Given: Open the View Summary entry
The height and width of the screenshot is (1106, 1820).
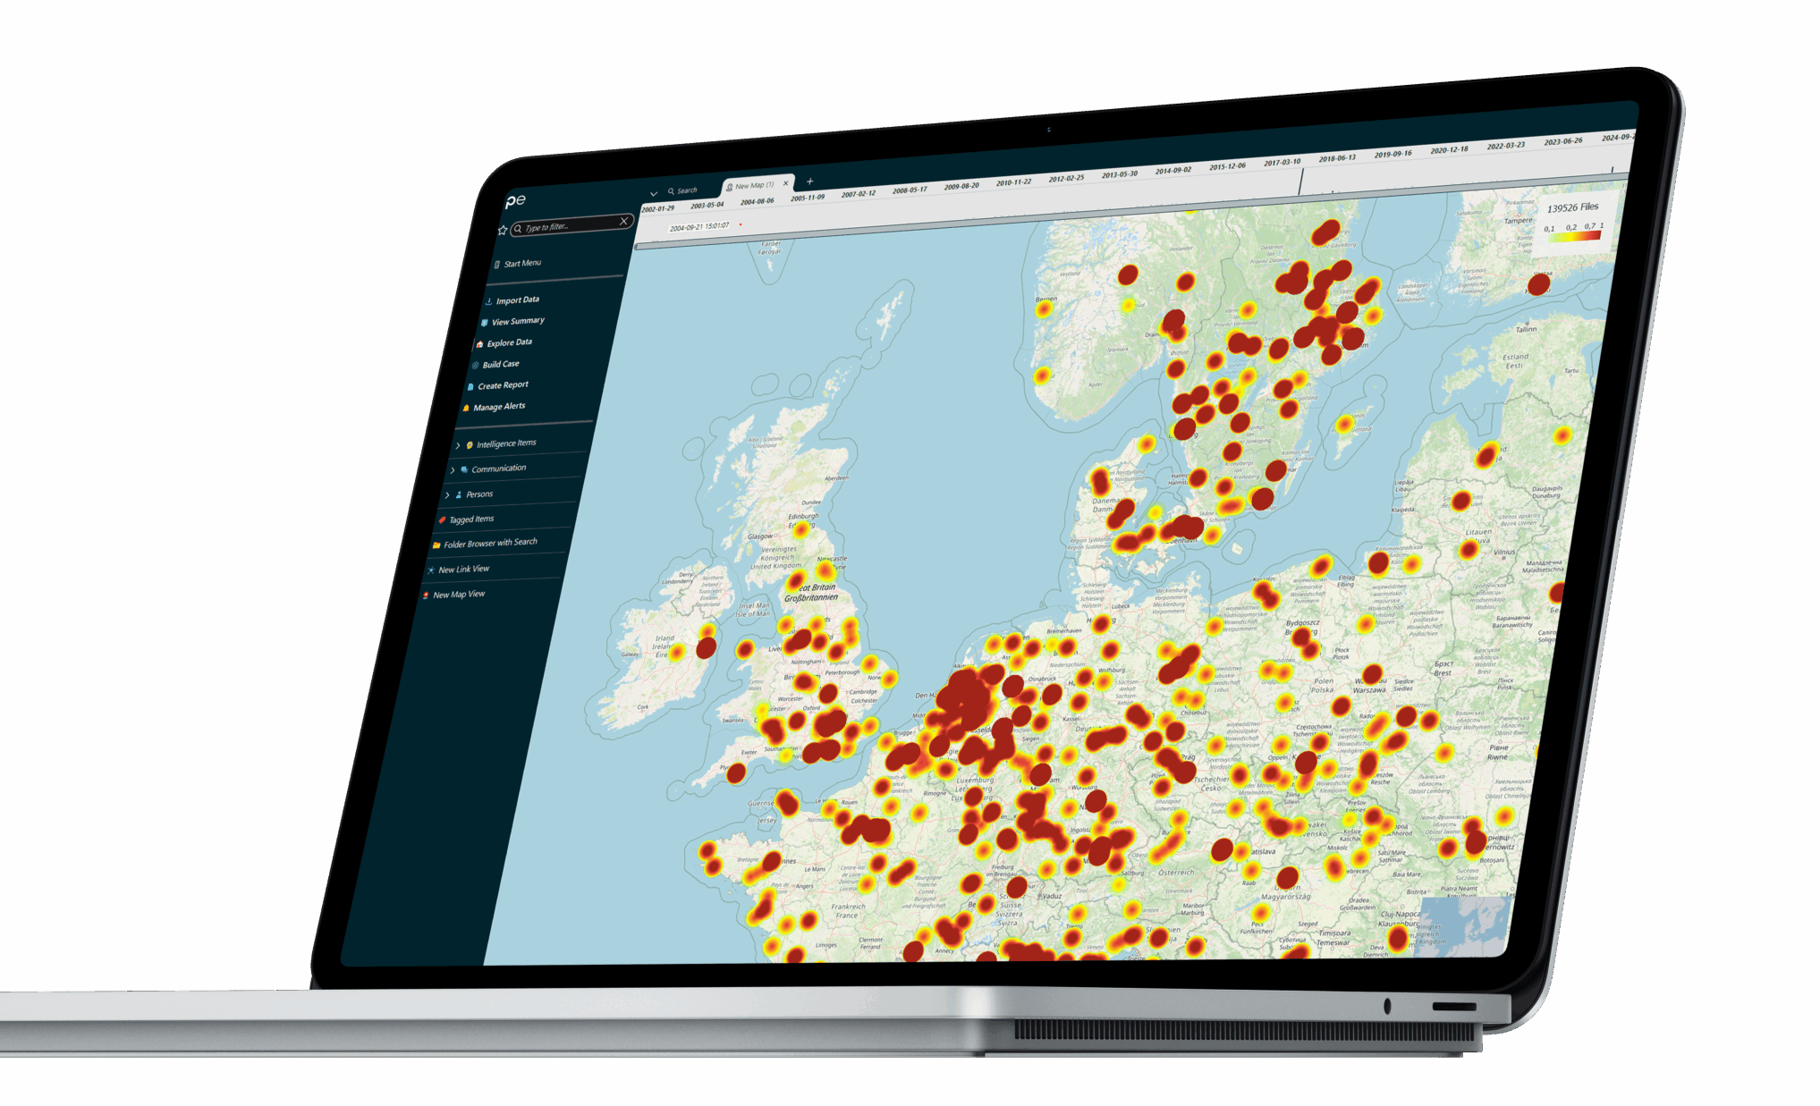Looking at the screenshot, I should coord(517,322).
